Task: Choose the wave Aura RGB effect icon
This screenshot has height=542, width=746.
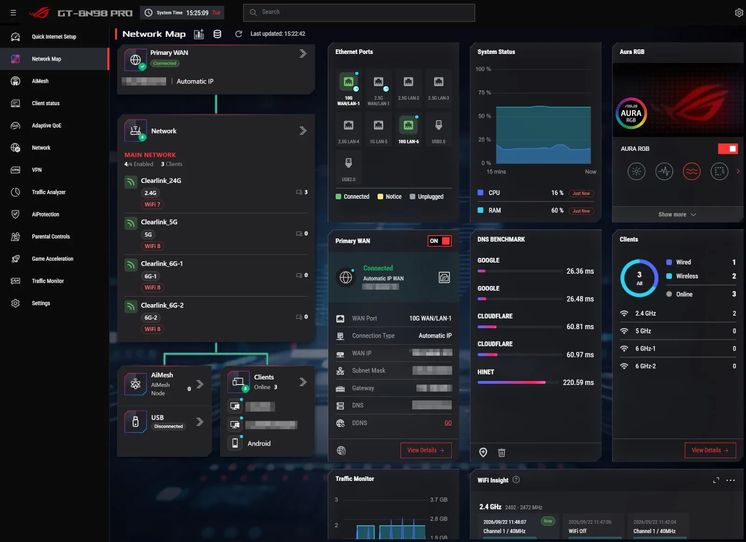Action: (692, 171)
